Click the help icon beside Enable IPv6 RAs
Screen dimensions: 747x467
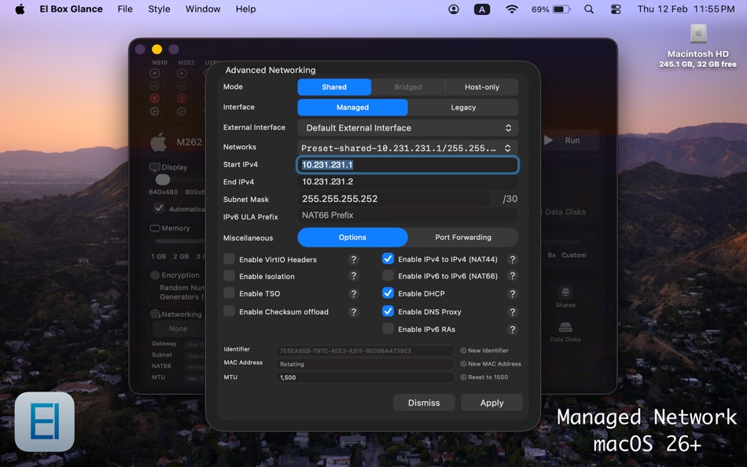tap(513, 329)
